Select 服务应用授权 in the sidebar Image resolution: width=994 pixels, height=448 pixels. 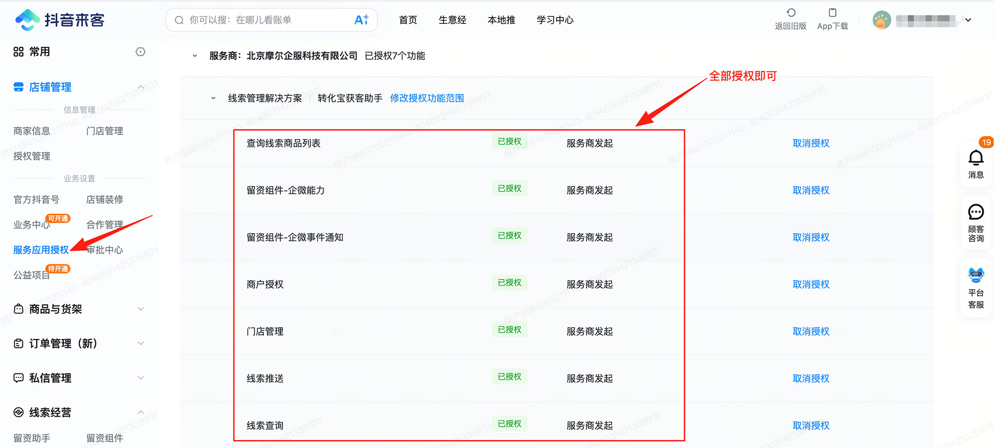click(x=41, y=250)
